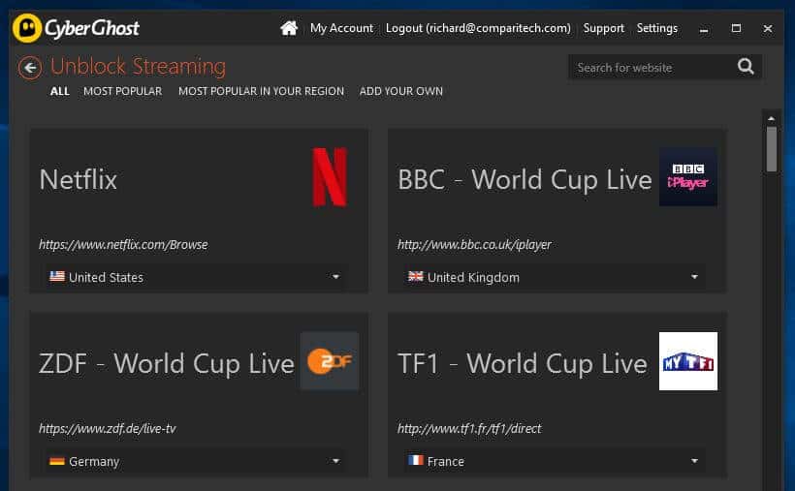Select the ALL tab
This screenshot has width=795, height=491.
(x=60, y=91)
